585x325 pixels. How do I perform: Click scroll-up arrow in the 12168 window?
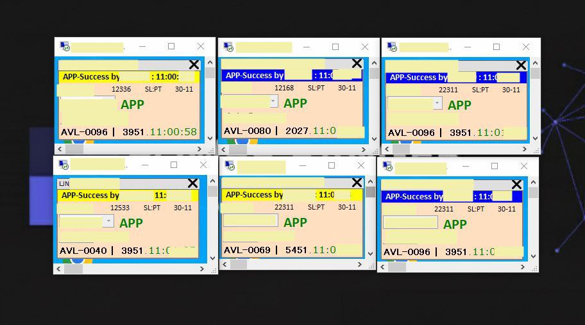point(374,63)
